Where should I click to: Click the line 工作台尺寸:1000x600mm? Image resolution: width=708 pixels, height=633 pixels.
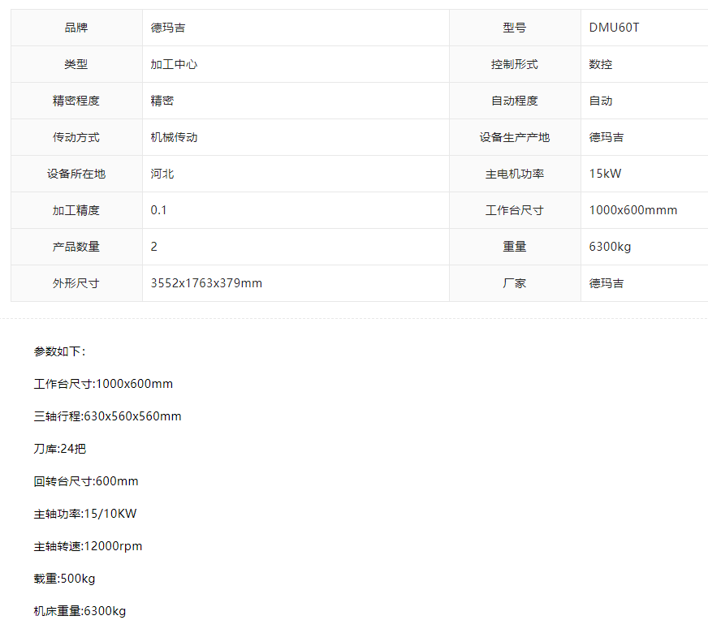coord(103,384)
